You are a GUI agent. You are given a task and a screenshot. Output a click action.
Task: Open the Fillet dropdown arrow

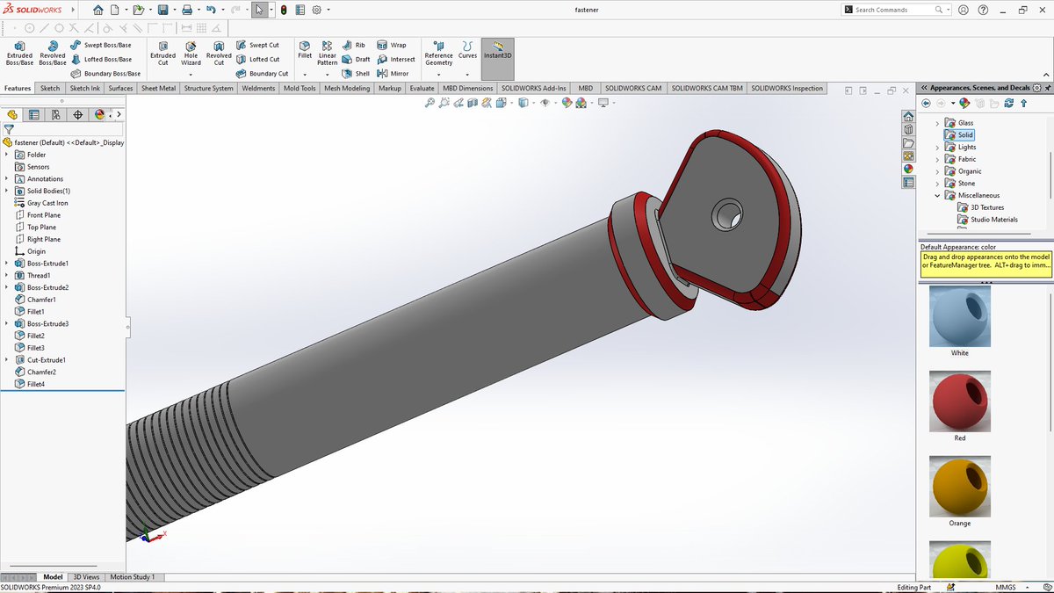tap(305, 75)
